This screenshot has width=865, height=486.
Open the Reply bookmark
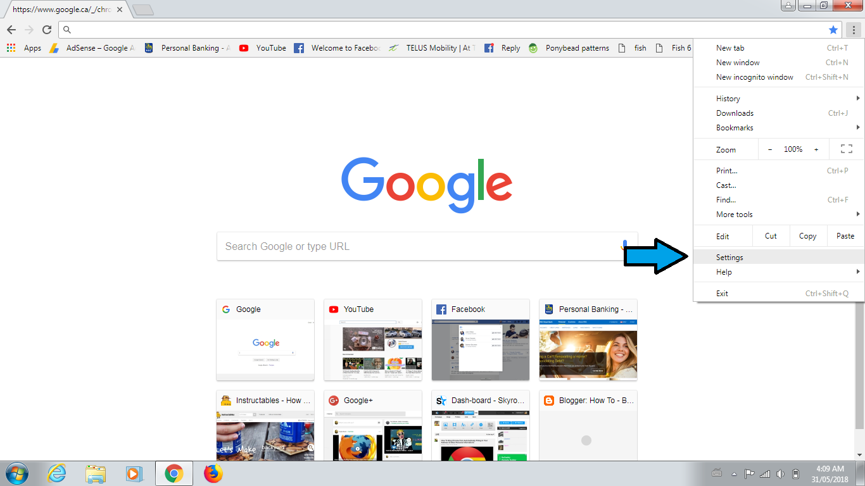tap(502, 48)
